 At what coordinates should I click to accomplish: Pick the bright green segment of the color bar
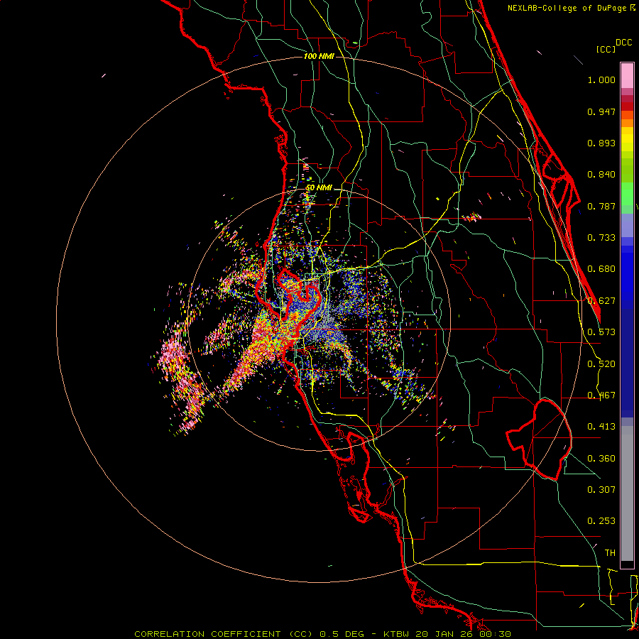(x=627, y=194)
